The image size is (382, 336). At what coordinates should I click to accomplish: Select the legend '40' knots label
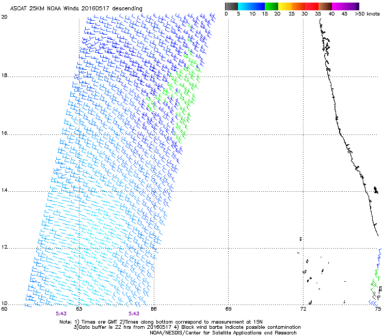click(x=331, y=14)
